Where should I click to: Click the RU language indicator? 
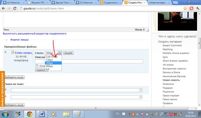tap(117, 113)
